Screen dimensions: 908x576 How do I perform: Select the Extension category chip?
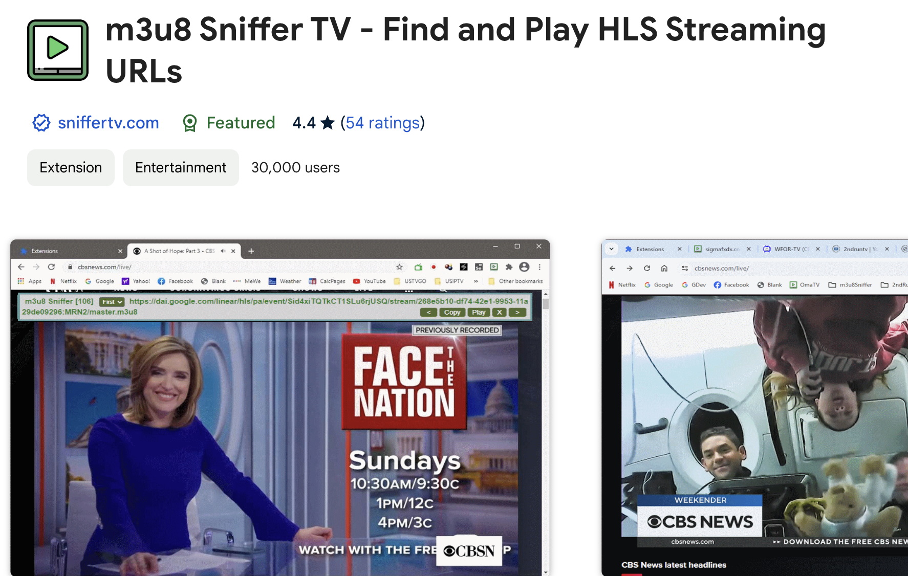[71, 168]
